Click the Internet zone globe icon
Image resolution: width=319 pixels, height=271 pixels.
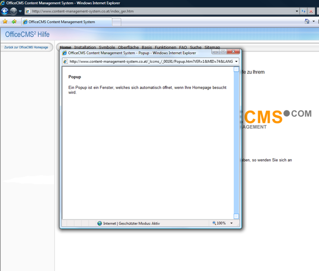point(100,223)
